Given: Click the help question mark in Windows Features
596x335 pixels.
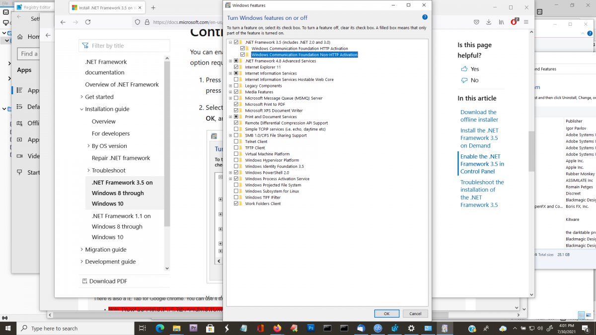Looking at the screenshot, I should [425, 16].
